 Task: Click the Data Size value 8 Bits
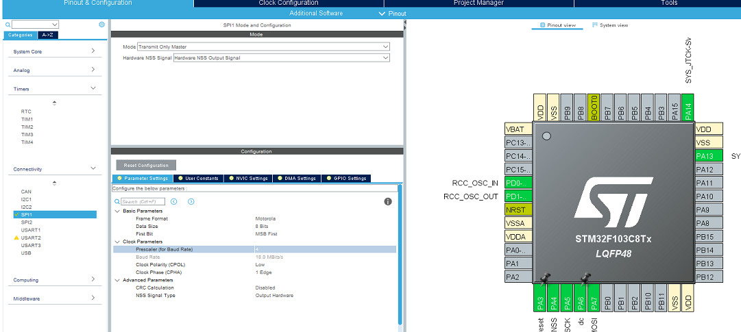(x=263, y=226)
